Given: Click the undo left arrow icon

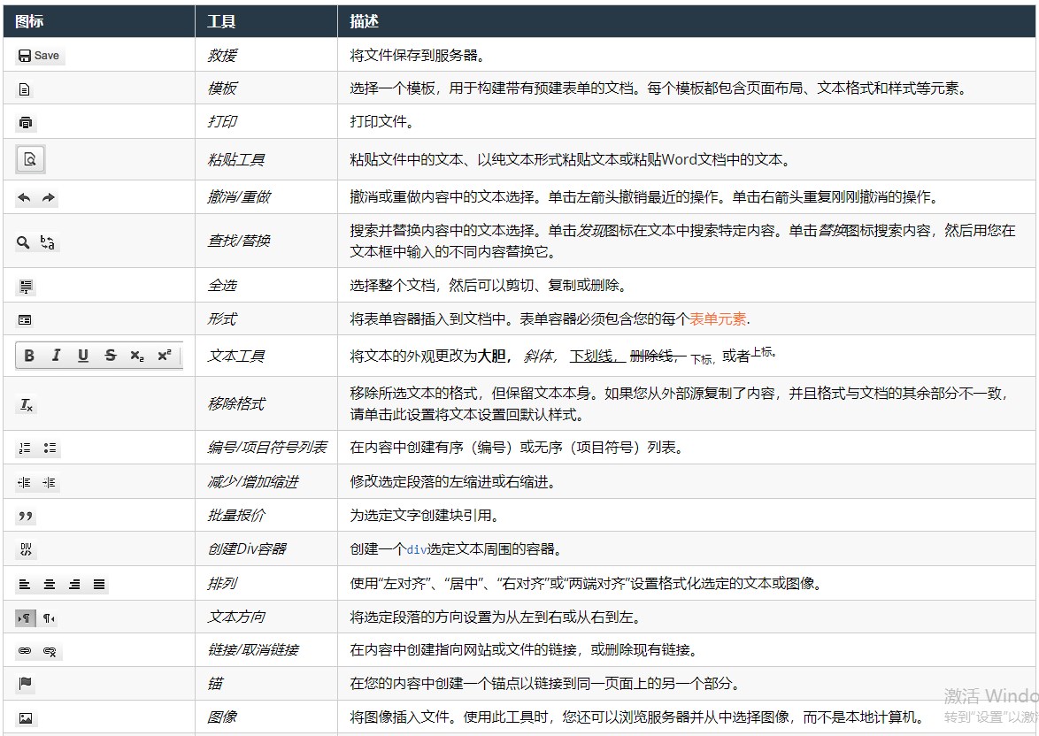Looking at the screenshot, I should point(22,196).
